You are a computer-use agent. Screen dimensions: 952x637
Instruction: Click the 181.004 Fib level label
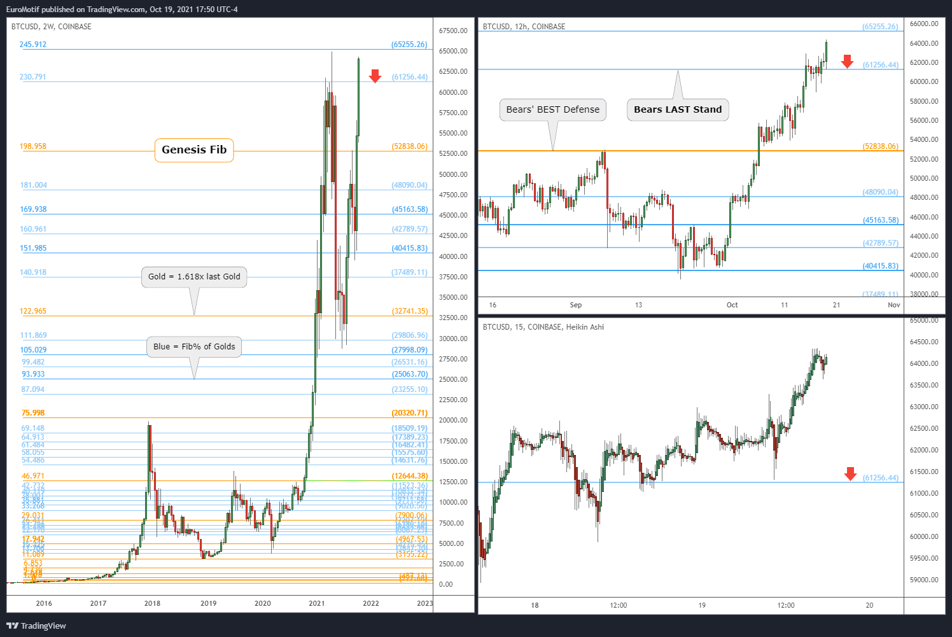(34, 185)
